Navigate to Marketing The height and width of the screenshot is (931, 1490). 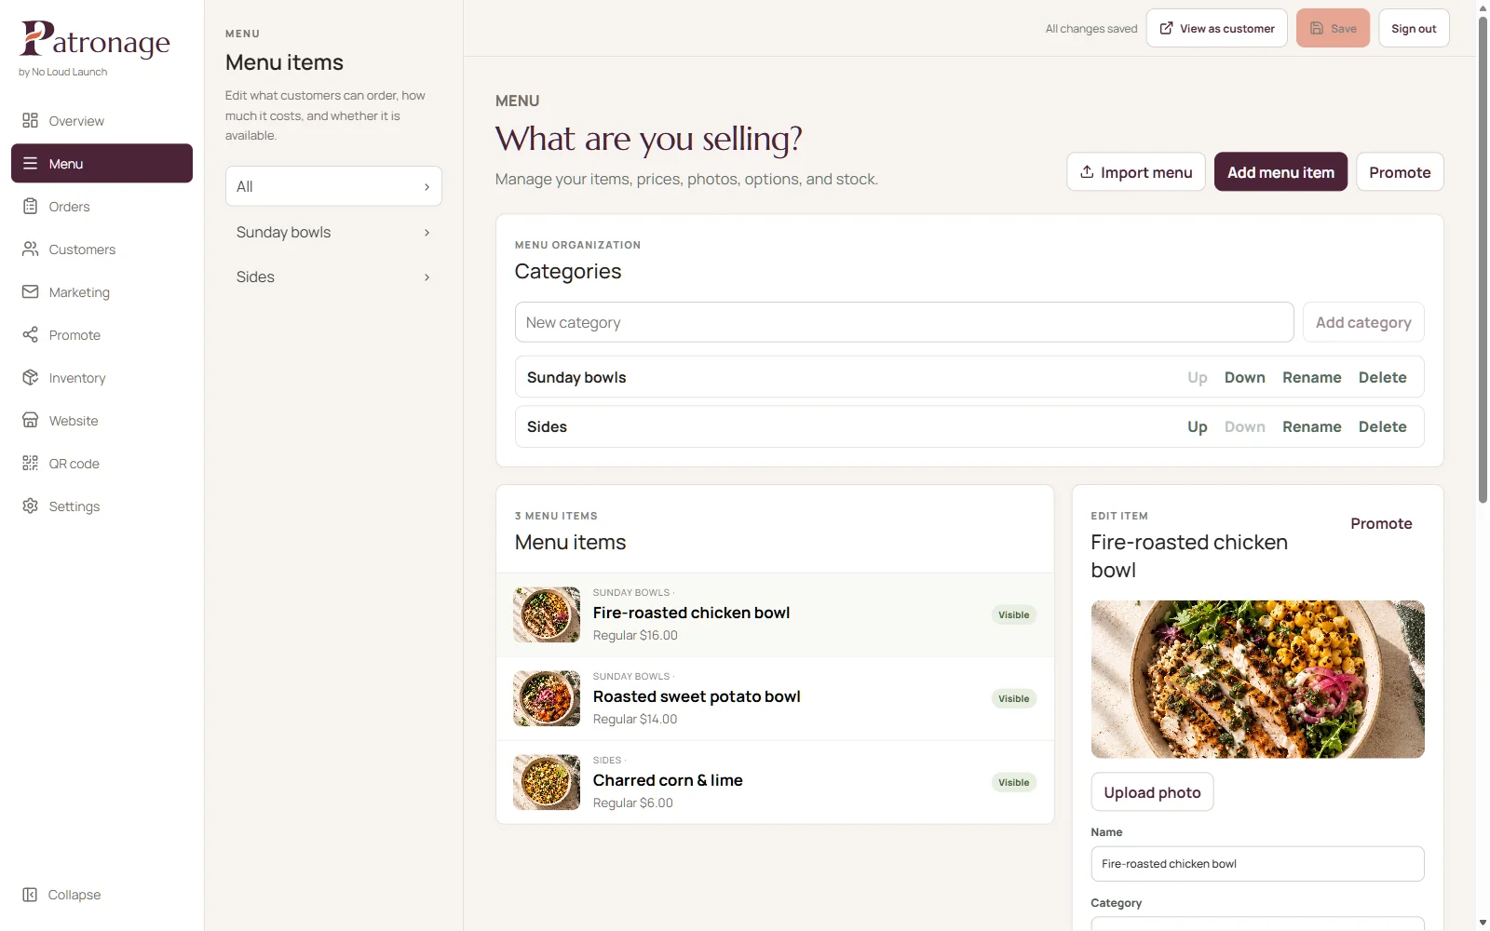(x=102, y=292)
